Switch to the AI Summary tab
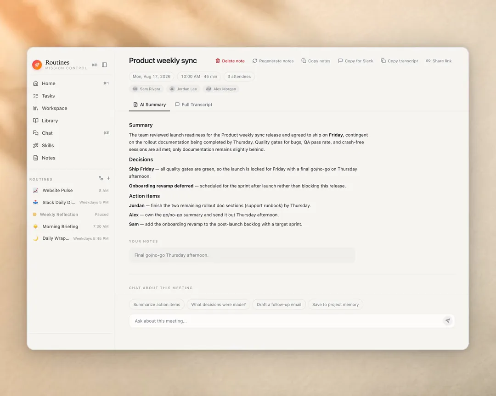 (x=150, y=104)
